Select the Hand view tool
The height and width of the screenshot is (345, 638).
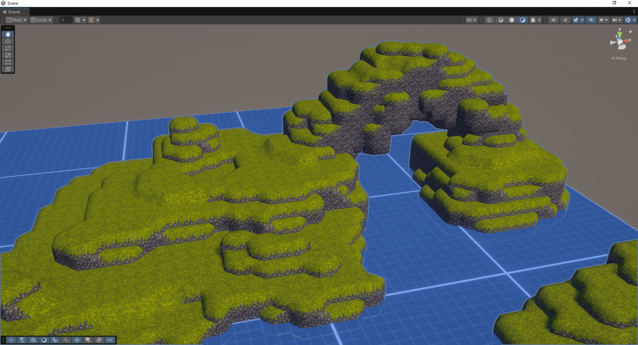pos(8,34)
